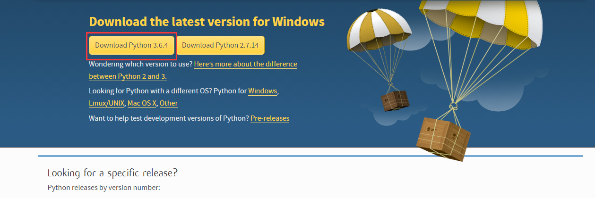Open the Python for Windows link
Viewport: 595px width, 198px height.
pyautogui.click(x=263, y=91)
